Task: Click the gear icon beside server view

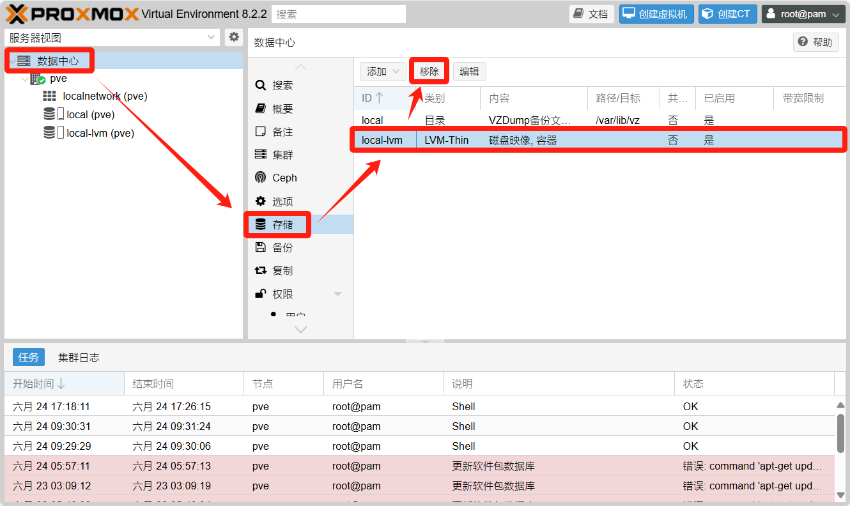Action: 234,37
